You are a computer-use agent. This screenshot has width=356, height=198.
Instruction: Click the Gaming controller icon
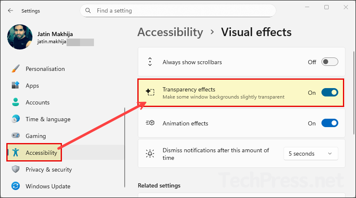[16, 136]
